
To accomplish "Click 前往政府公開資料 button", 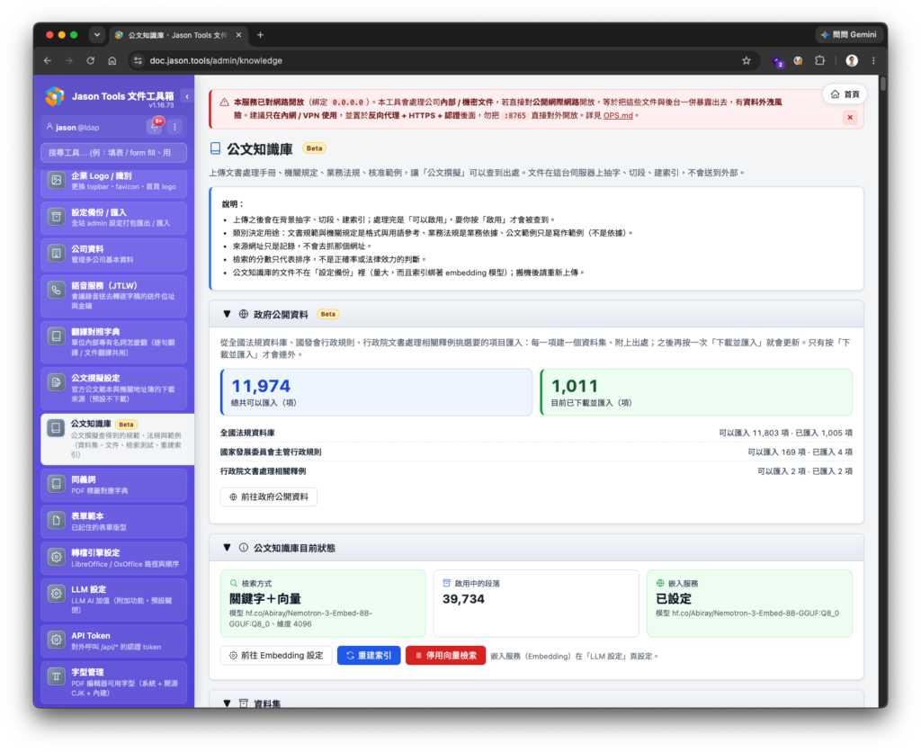I will 269,497.
